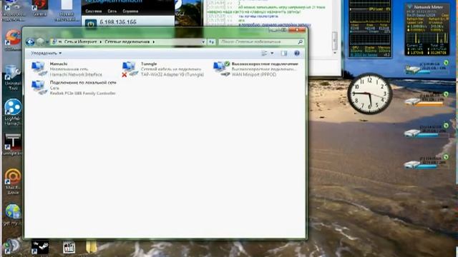Click chat window scrollbar down arrow
Image resolution: width=458 pixels, height=257 pixels.
pos(335,53)
